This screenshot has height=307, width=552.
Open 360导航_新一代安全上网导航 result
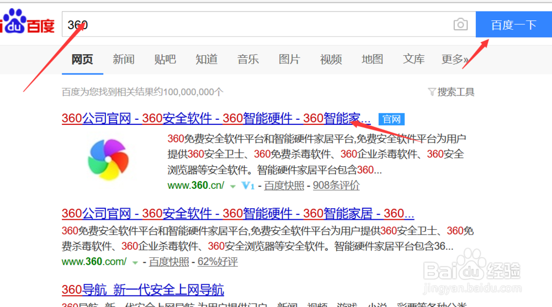point(143,290)
